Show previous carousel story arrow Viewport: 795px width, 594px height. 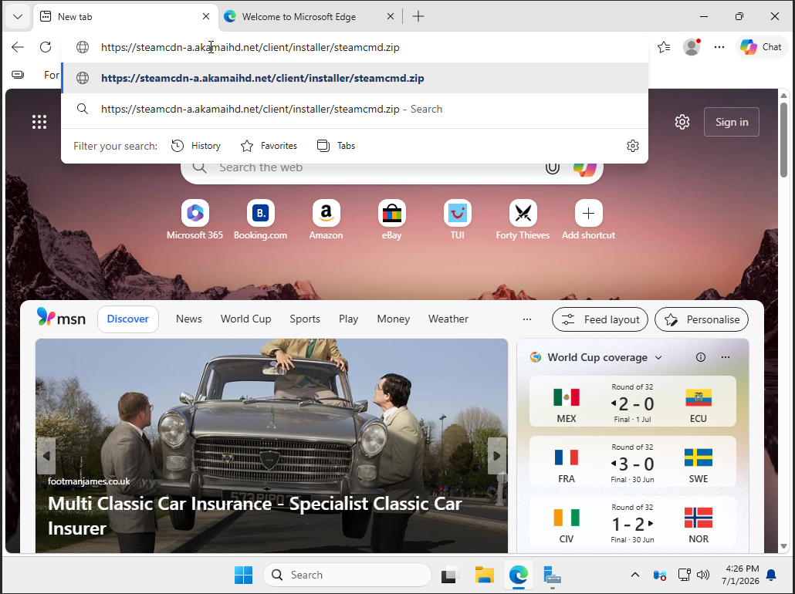(46, 456)
